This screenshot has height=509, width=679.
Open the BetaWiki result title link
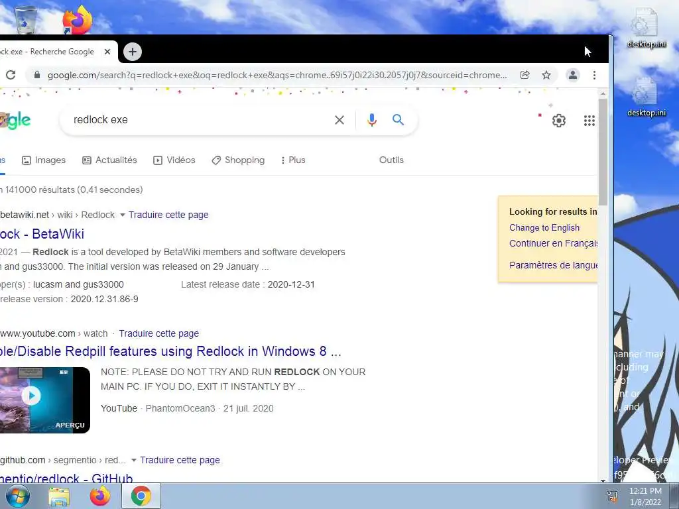tap(42, 234)
